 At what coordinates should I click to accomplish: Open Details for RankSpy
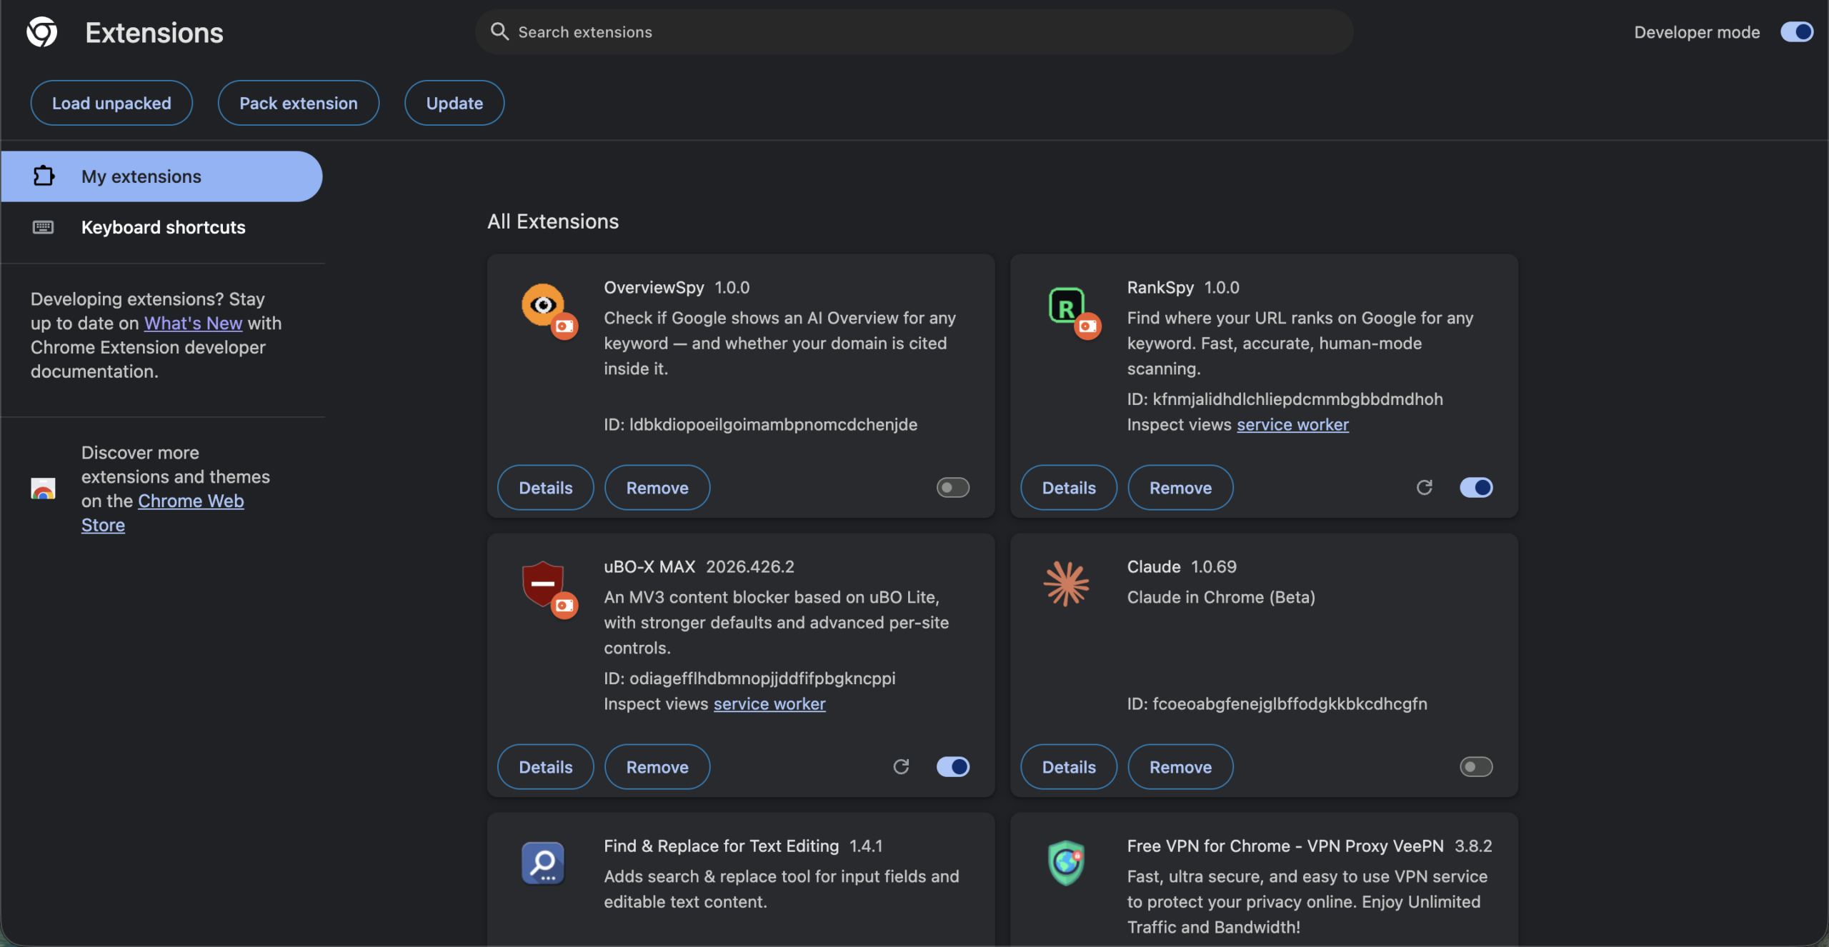click(1069, 487)
